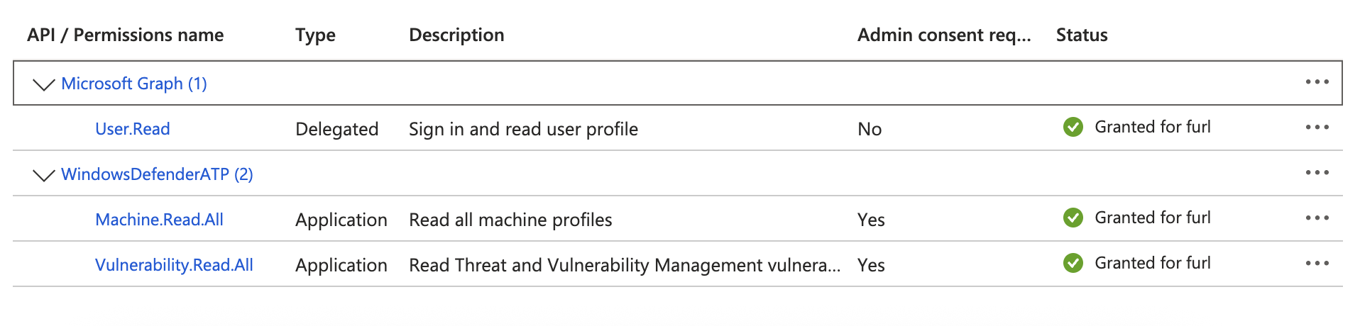Open more options for Microsoft Graph group

click(1317, 82)
